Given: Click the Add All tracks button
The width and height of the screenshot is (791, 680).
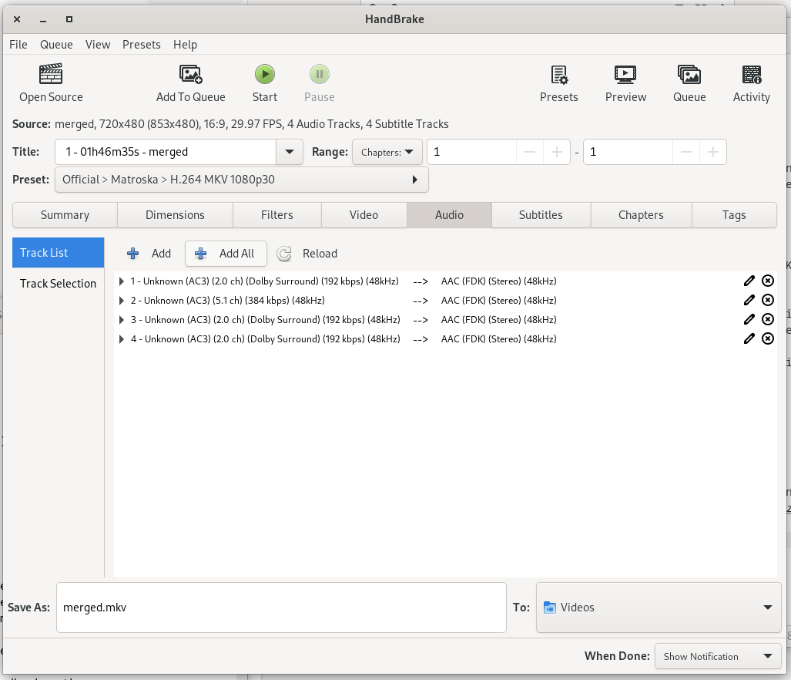Looking at the screenshot, I should 225,254.
